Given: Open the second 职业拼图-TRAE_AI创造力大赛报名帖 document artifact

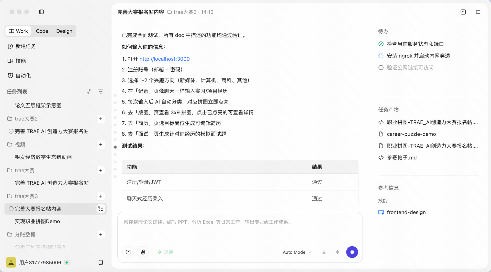Looking at the screenshot, I should click(428, 146).
